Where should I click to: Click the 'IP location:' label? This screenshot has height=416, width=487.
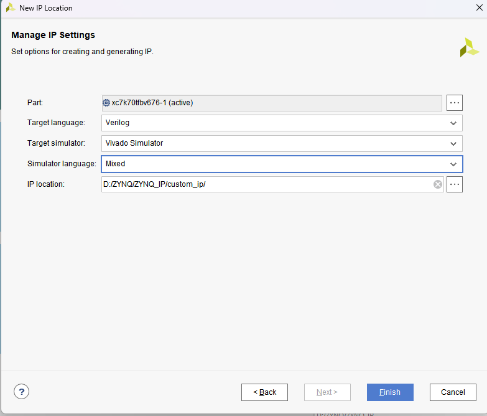click(46, 184)
